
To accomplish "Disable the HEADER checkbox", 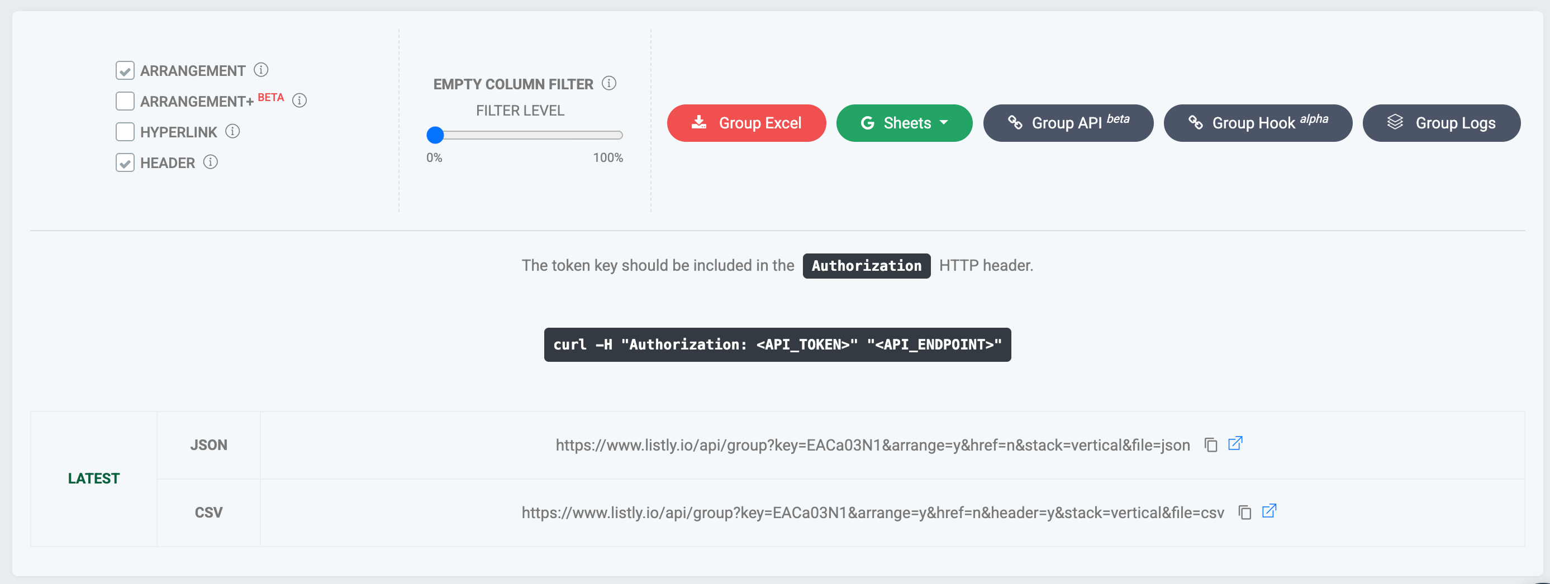I will (x=125, y=162).
